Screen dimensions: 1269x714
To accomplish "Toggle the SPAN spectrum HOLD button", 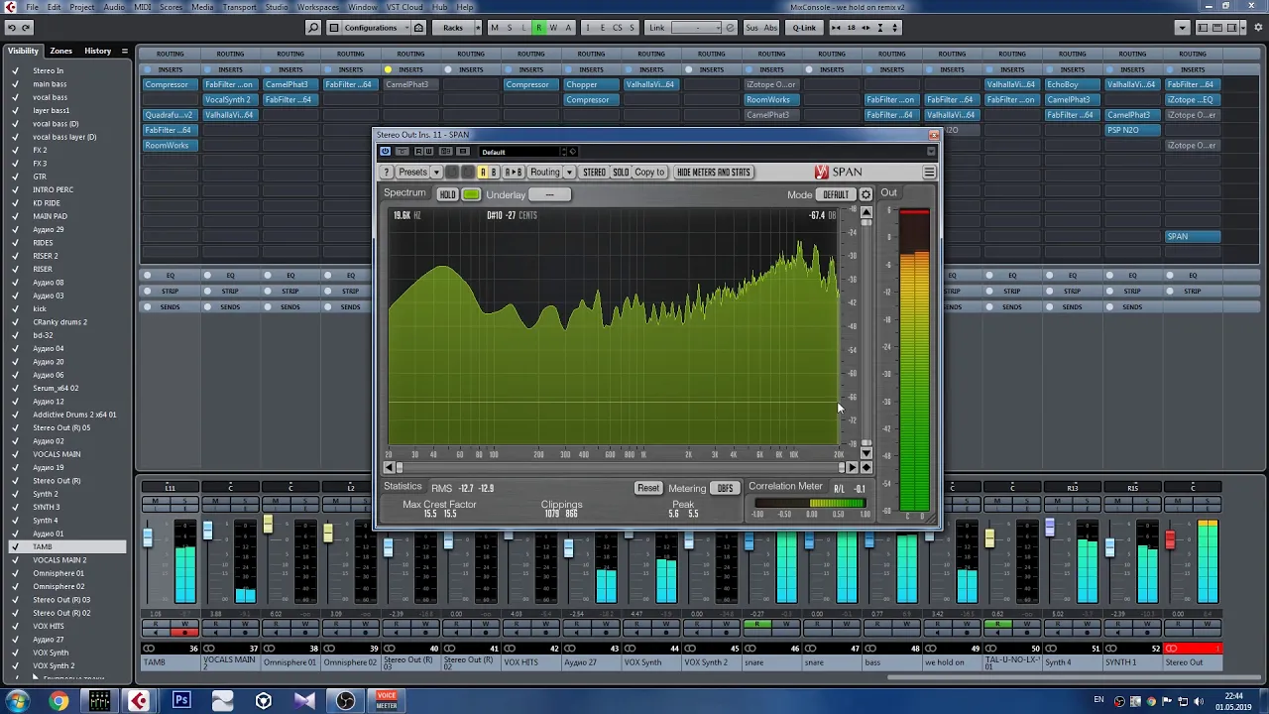I will tap(447, 194).
